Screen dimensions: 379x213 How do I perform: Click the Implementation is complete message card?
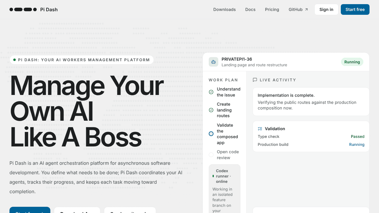311,101
